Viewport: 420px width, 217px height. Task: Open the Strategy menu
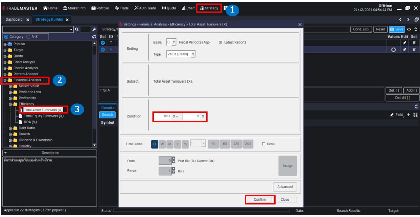pos(209,8)
